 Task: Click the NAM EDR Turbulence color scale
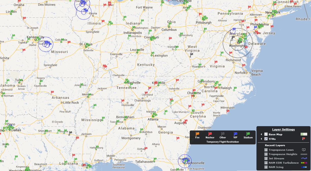pos(304,163)
